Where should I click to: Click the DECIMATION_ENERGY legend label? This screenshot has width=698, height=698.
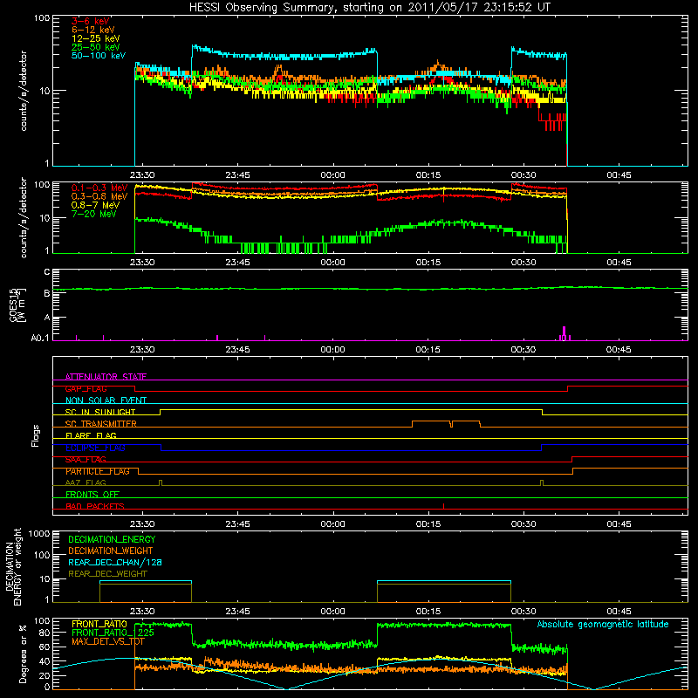112,539
